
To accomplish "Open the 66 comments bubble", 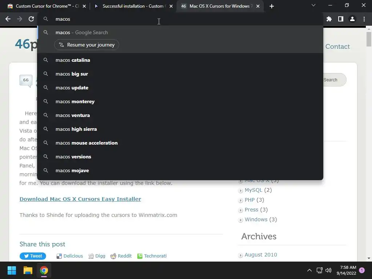I will click(x=26, y=81).
